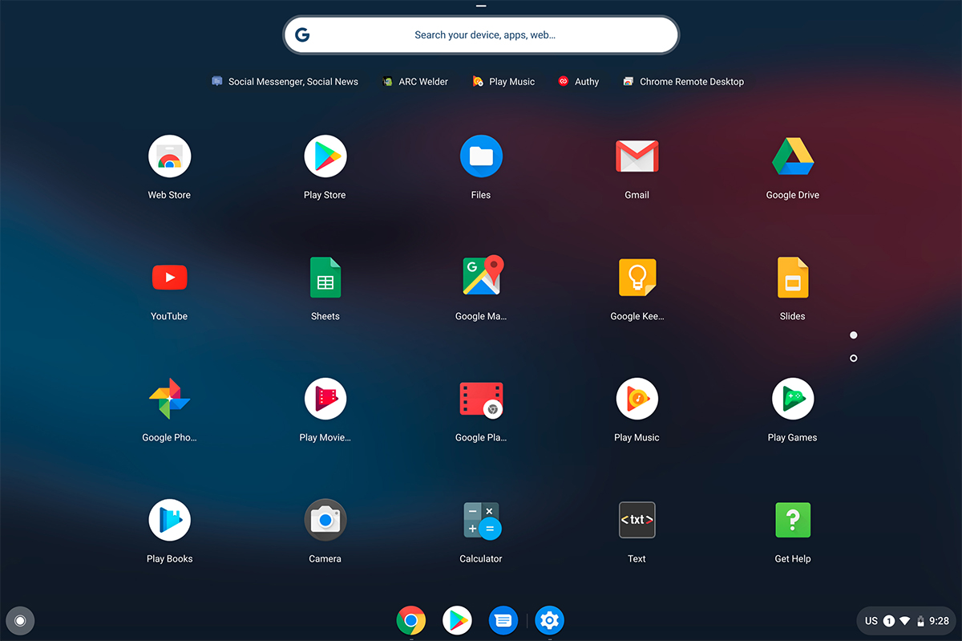Open the Camera app
This screenshot has width=962, height=641.
(x=325, y=520)
